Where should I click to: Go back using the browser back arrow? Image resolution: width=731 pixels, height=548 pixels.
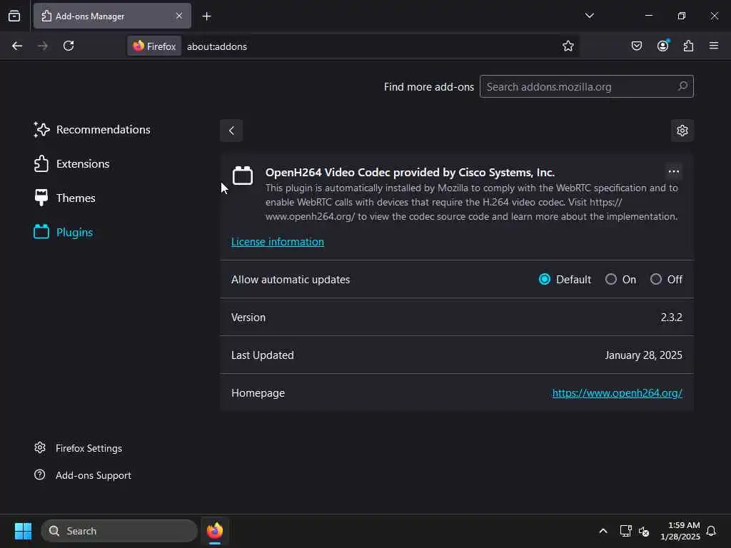(x=17, y=46)
